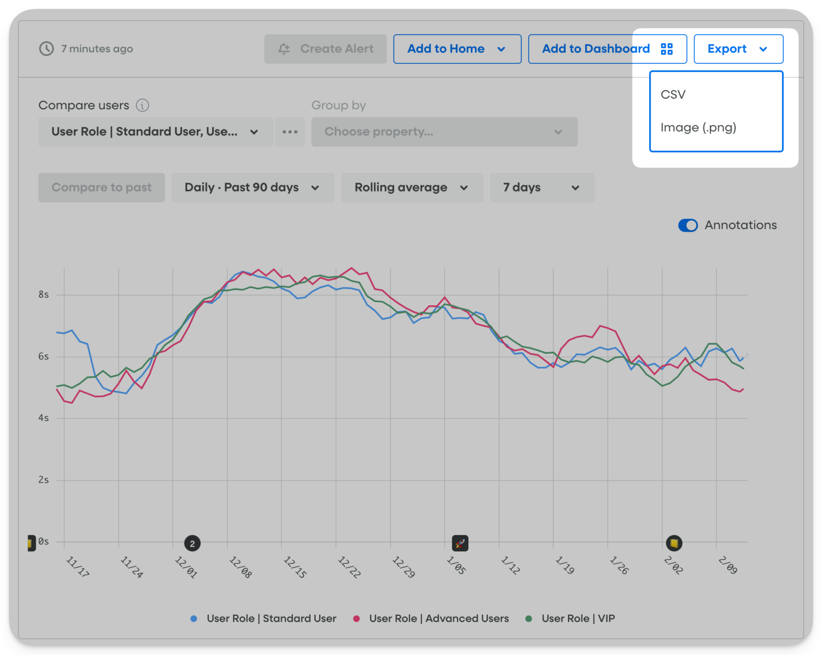Click the red Advanced Users legend dot
Image resolution: width=822 pixels, height=655 pixels.
357,618
